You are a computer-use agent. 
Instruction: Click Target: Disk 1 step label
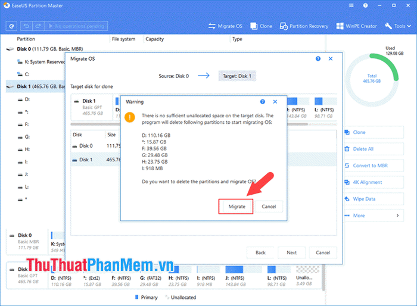tap(237, 76)
